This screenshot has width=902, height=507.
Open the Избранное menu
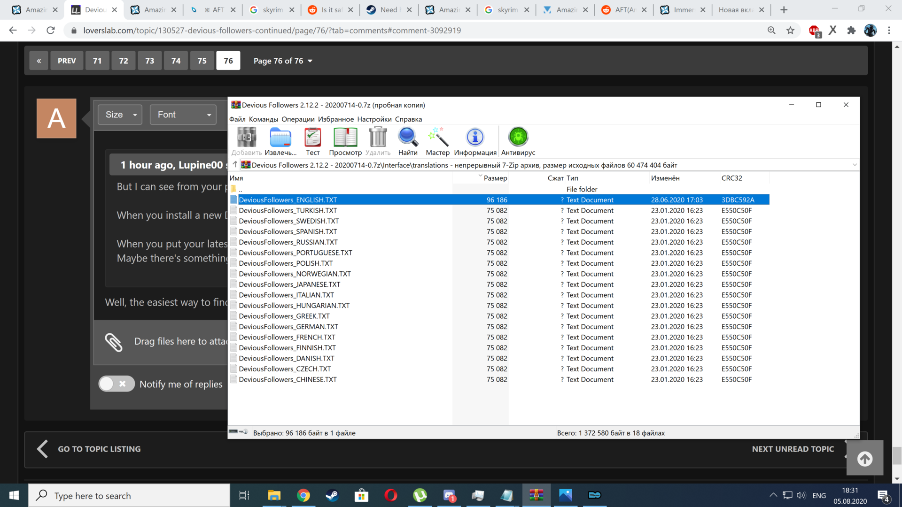336,119
